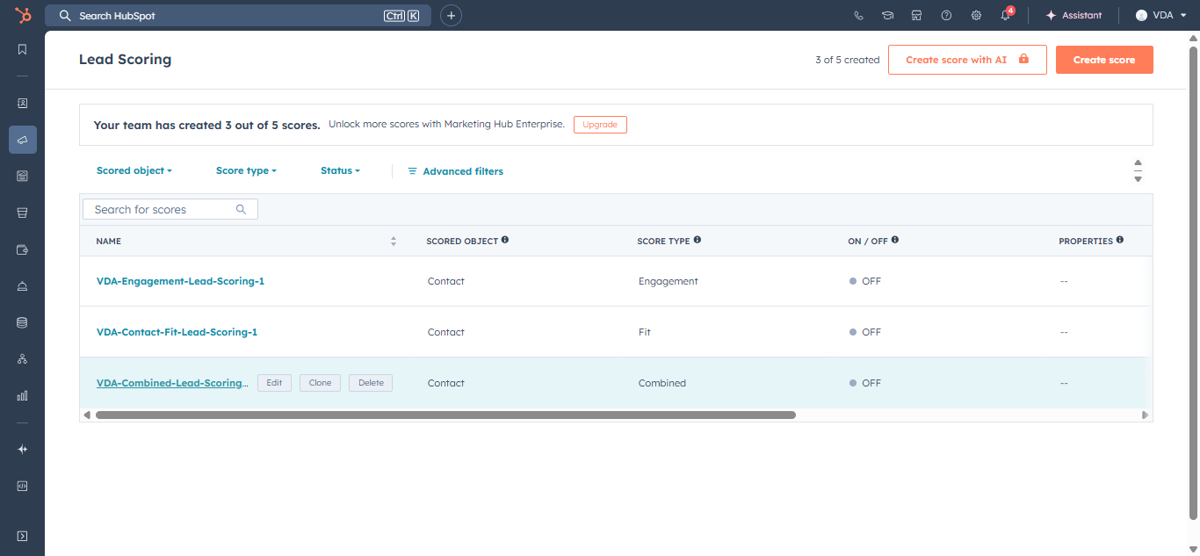
Task: Expand the sidebar with the arrow icon
Action: (x=23, y=536)
